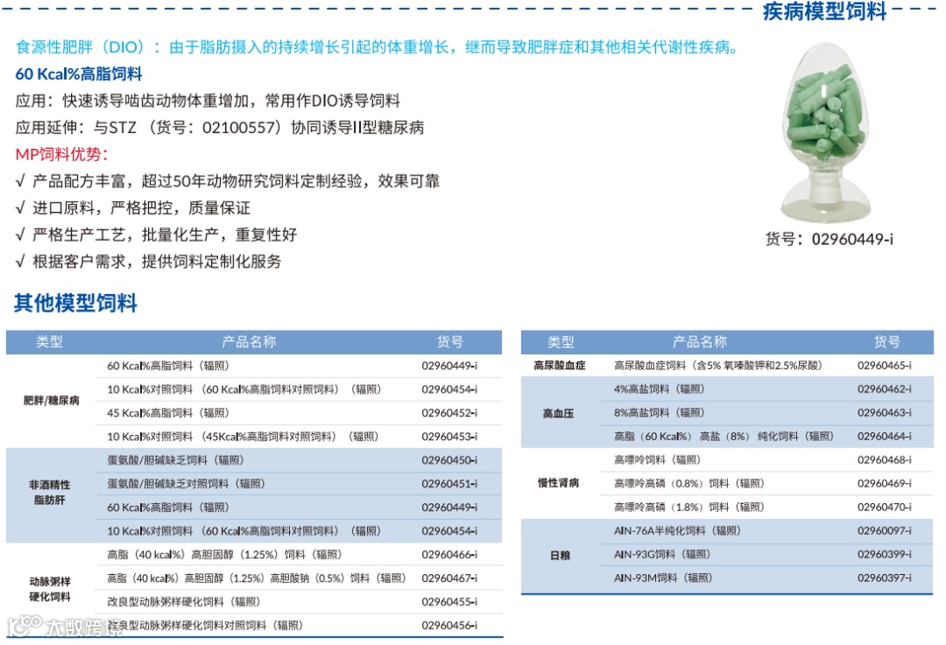Select product number 02960469-i
Screen dimensions: 946x645
885,483
